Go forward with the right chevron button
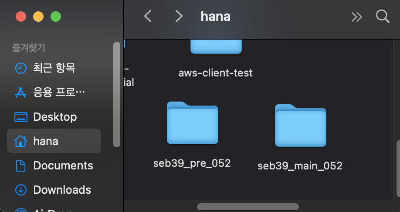 click(179, 16)
